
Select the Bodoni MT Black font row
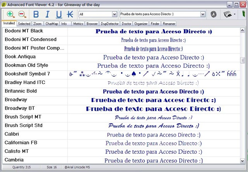(x=121, y=31)
